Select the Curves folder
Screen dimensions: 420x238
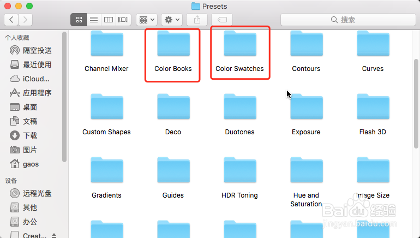(x=373, y=51)
